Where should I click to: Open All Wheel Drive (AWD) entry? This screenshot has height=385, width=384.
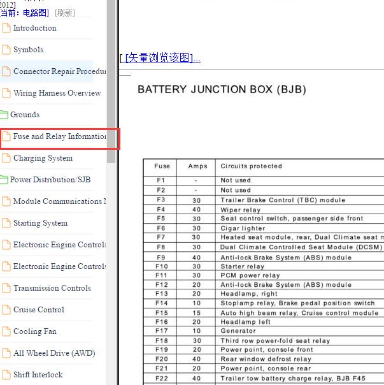click(x=54, y=353)
